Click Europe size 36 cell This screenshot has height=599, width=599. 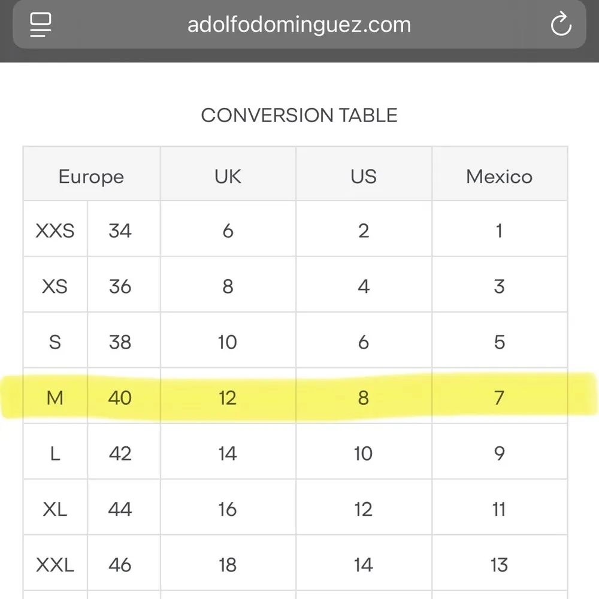(120, 286)
